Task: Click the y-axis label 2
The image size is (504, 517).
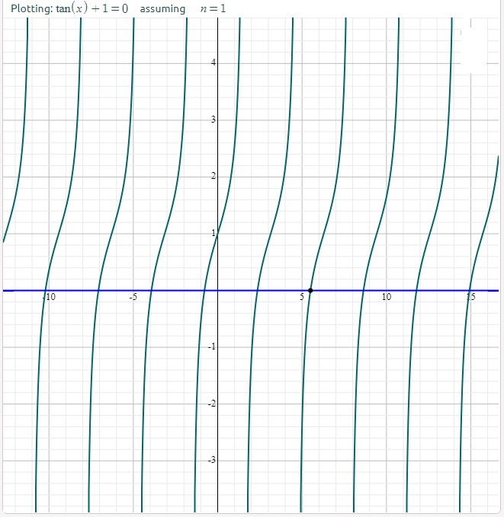Action: coord(213,177)
